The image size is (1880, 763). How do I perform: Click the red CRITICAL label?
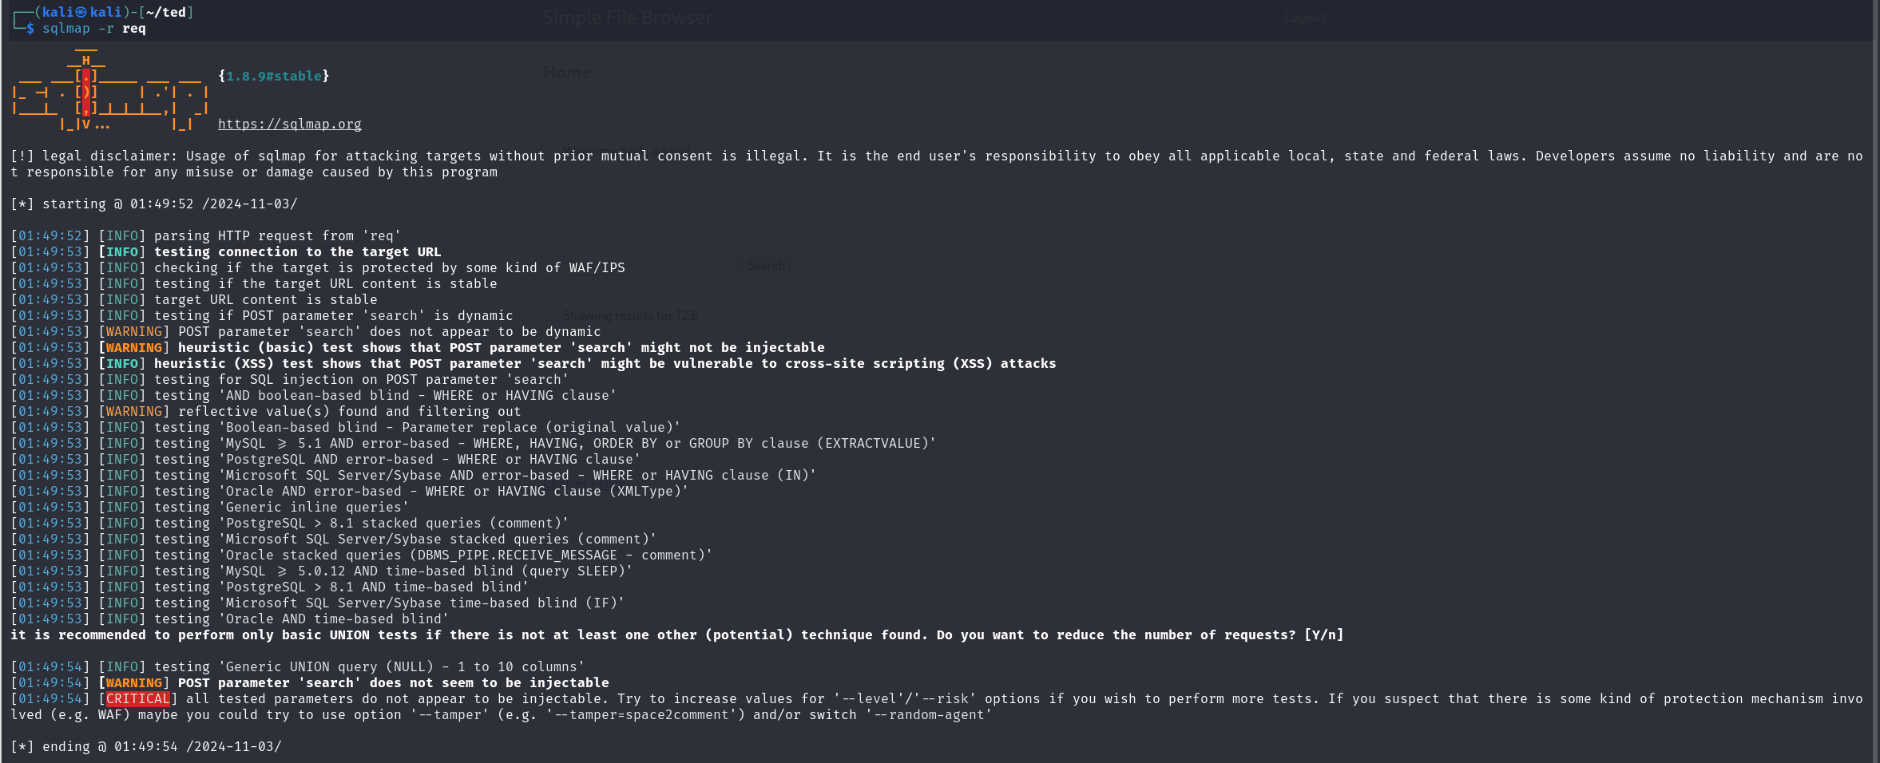pyautogui.click(x=138, y=698)
